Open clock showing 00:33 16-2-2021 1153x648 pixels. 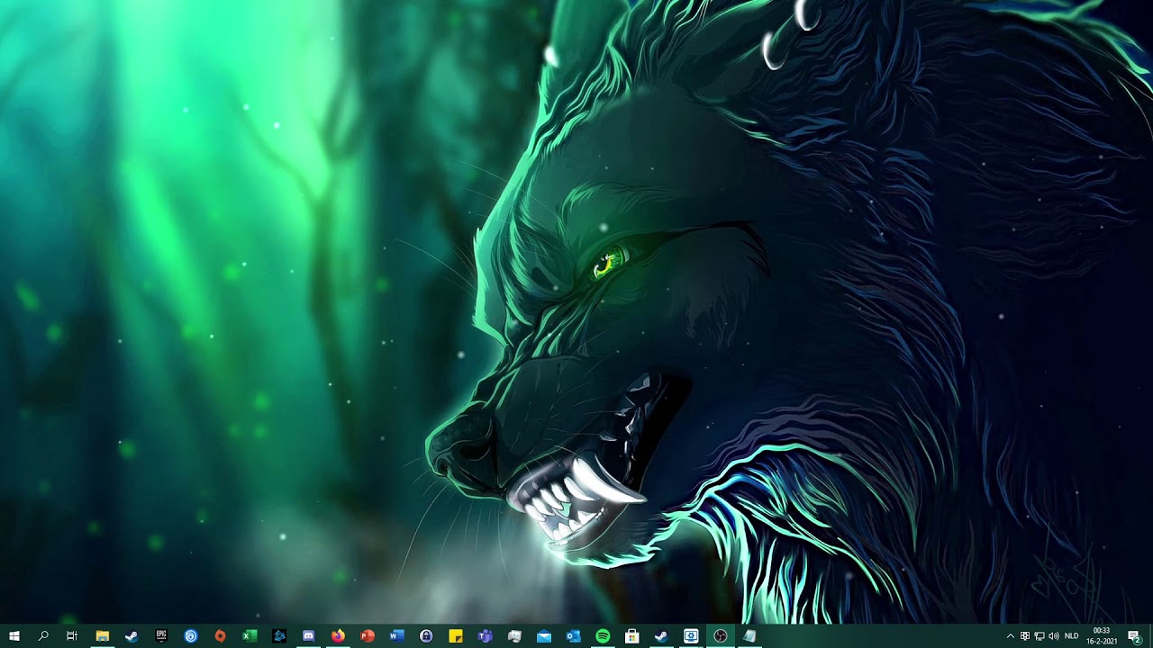[1102, 636]
